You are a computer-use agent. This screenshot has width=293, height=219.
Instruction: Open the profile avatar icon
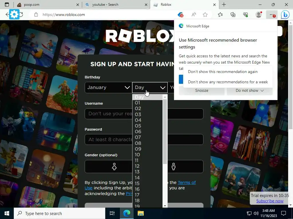tap(259, 15)
